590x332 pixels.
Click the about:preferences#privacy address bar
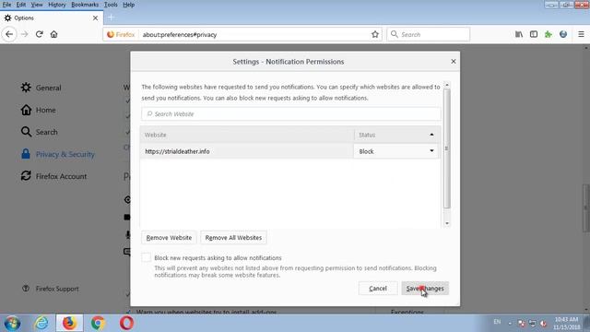click(254, 34)
